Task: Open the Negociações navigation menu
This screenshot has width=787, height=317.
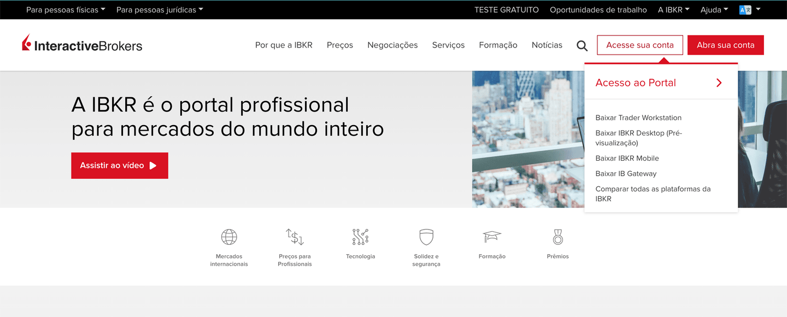Action: [392, 45]
